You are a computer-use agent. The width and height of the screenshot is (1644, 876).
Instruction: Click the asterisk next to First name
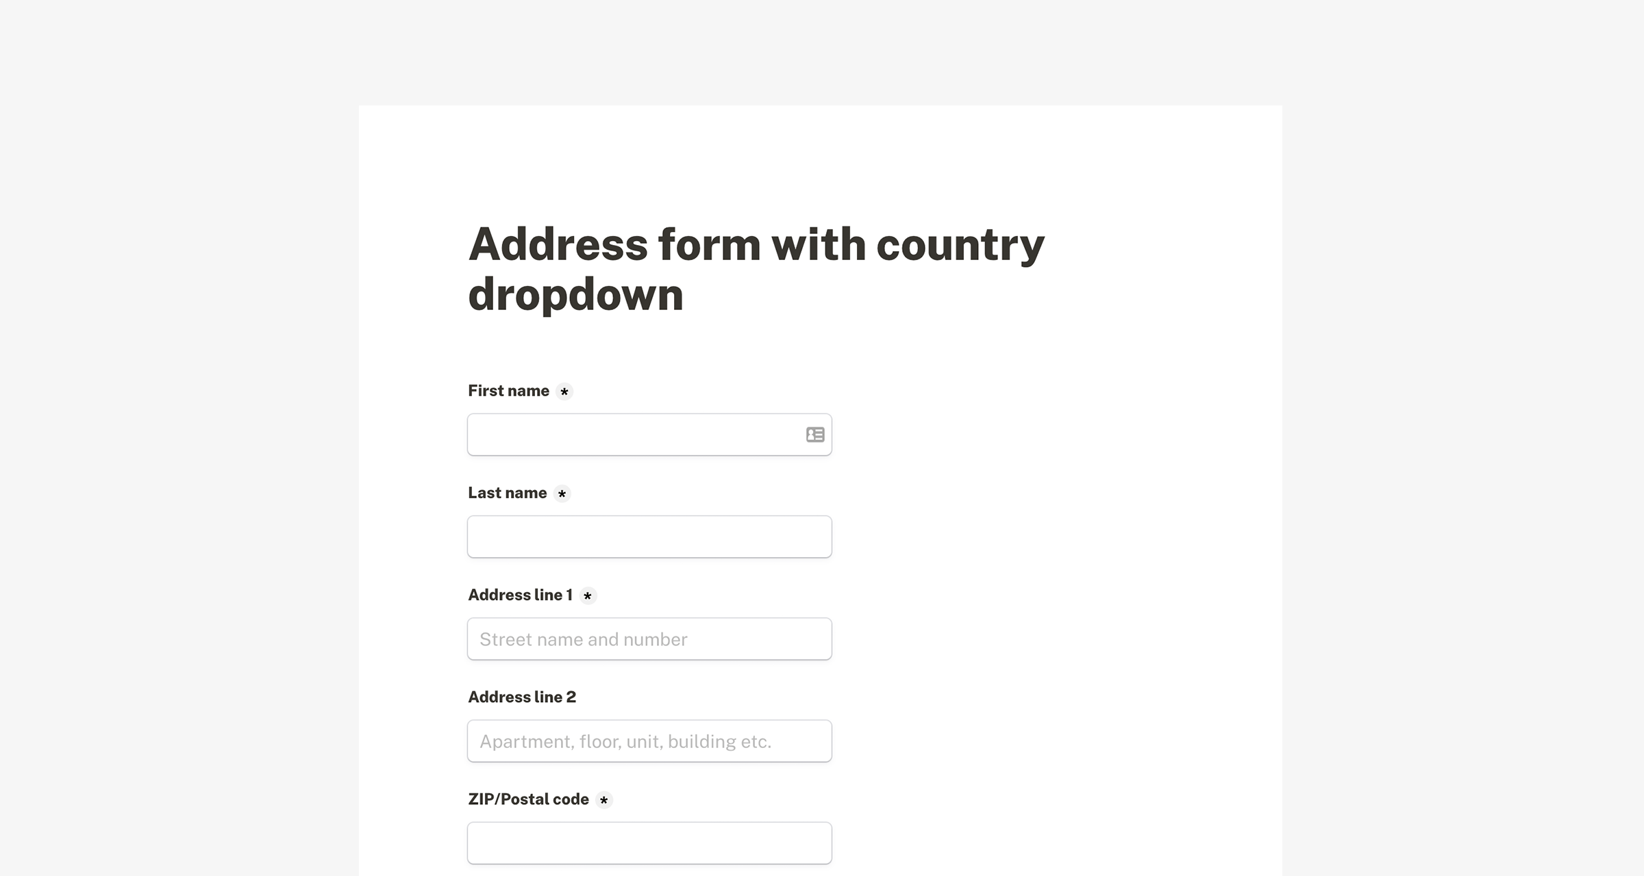click(x=564, y=392)
